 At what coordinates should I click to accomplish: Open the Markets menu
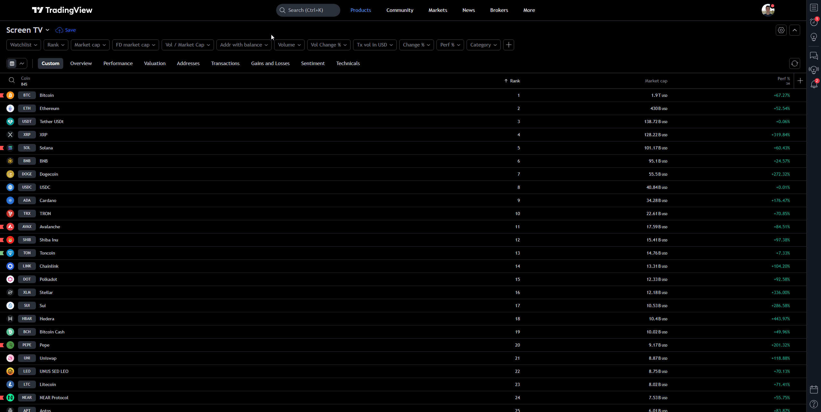pos(438,10)
